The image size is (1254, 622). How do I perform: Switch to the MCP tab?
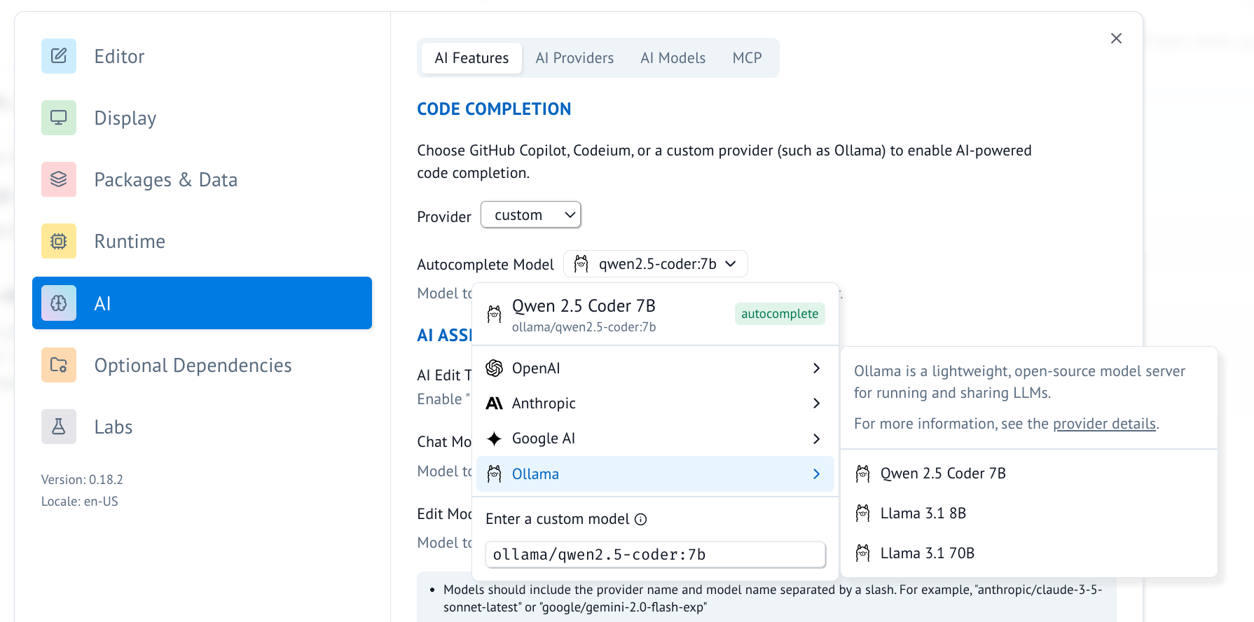747,57
